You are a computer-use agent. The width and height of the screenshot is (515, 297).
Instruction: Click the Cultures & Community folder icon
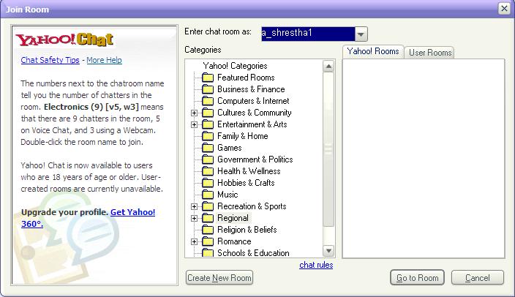pyautogui.click(x=208, y=113)
